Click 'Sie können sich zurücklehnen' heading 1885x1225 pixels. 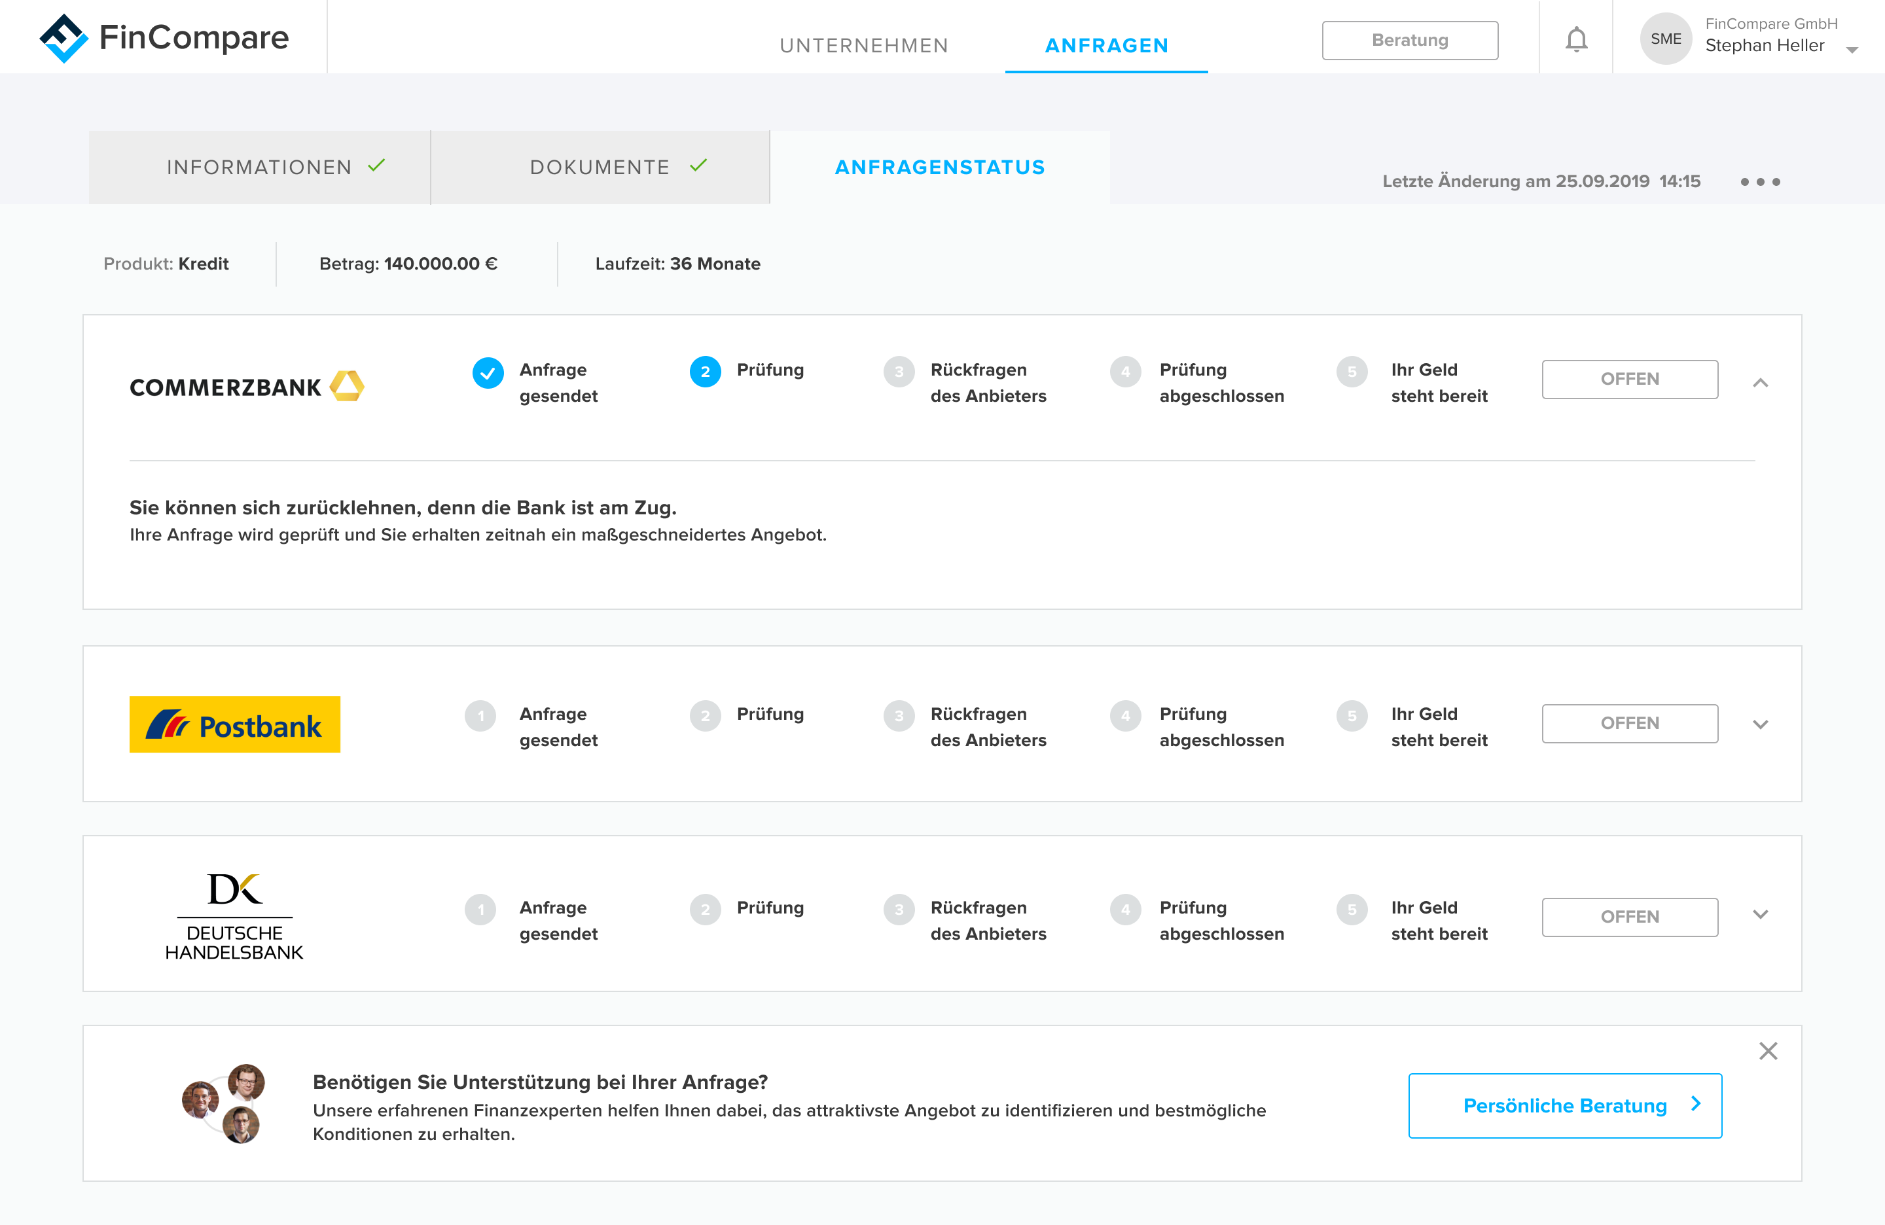[403, 508]
